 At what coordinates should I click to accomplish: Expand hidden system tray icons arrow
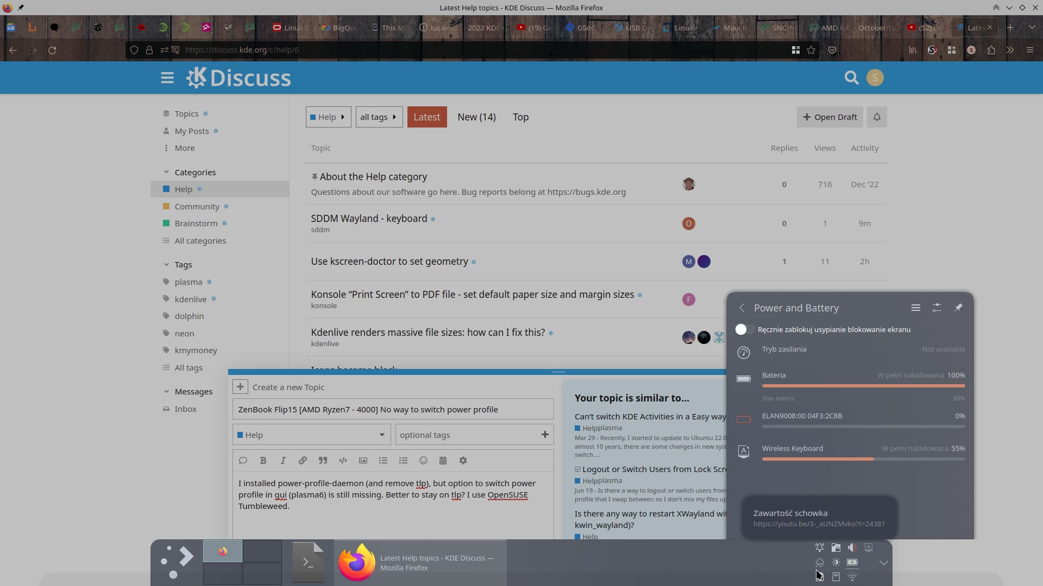click(x=883, y=563)
